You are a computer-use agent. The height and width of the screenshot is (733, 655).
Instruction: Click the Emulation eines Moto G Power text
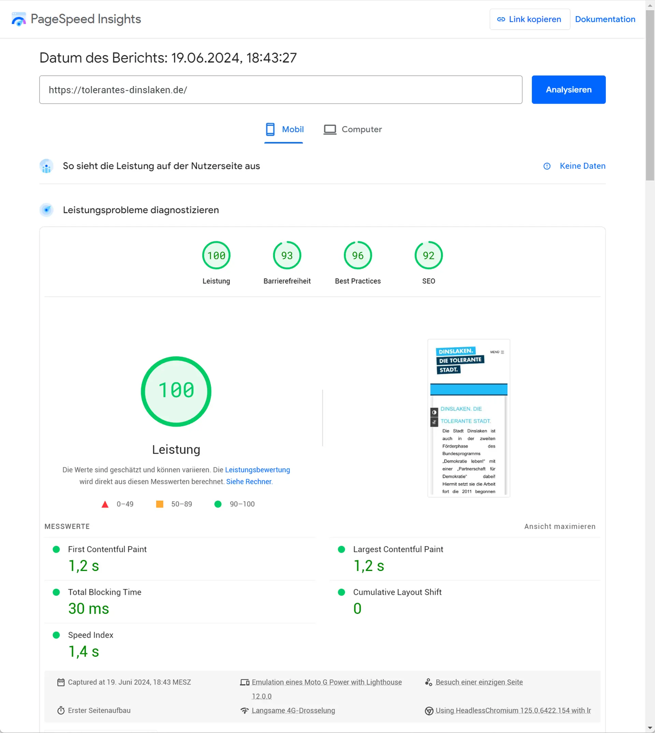[x=327, y=689]
